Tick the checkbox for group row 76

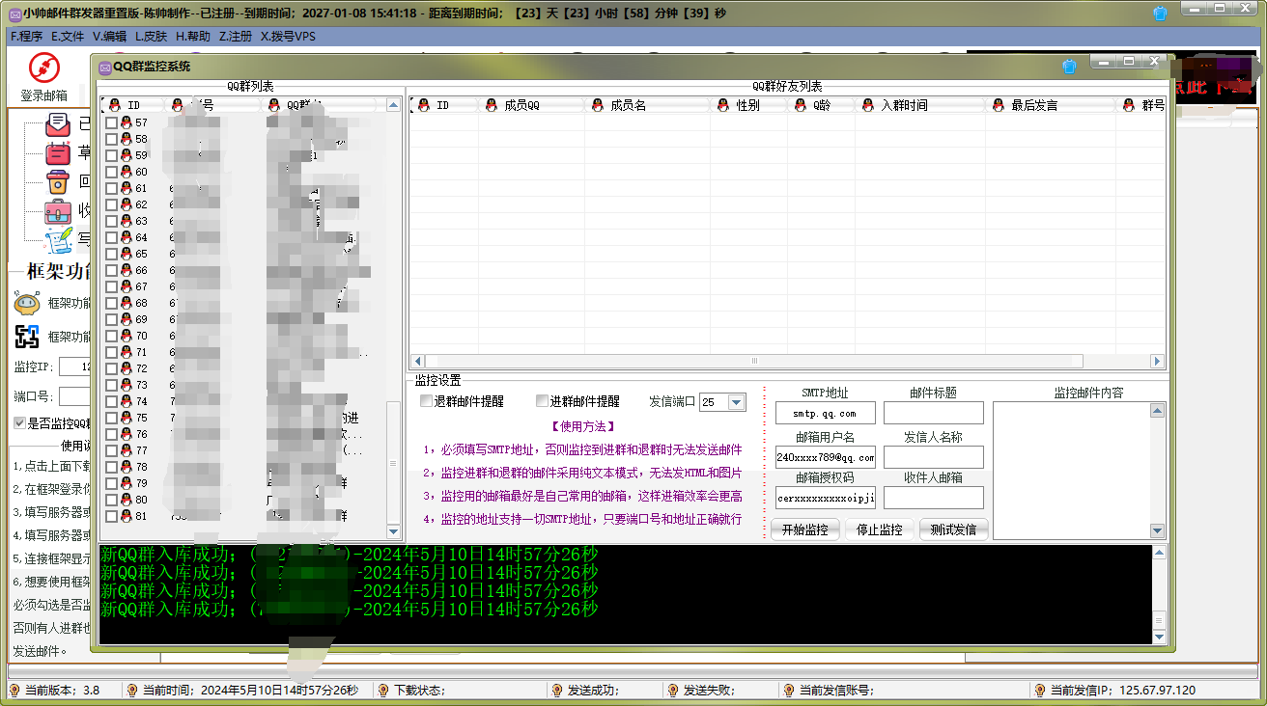click(x=111, y=434)
